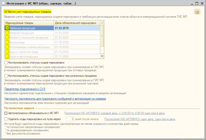Maximize the integration settings window

[x=197, y=3]
